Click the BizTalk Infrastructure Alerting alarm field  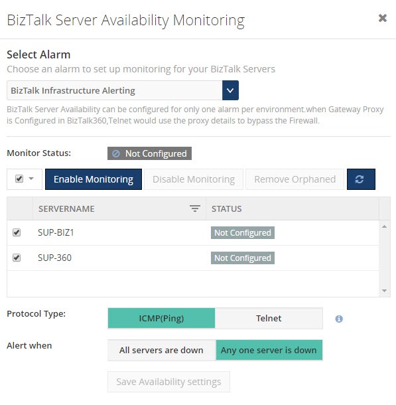115,90
